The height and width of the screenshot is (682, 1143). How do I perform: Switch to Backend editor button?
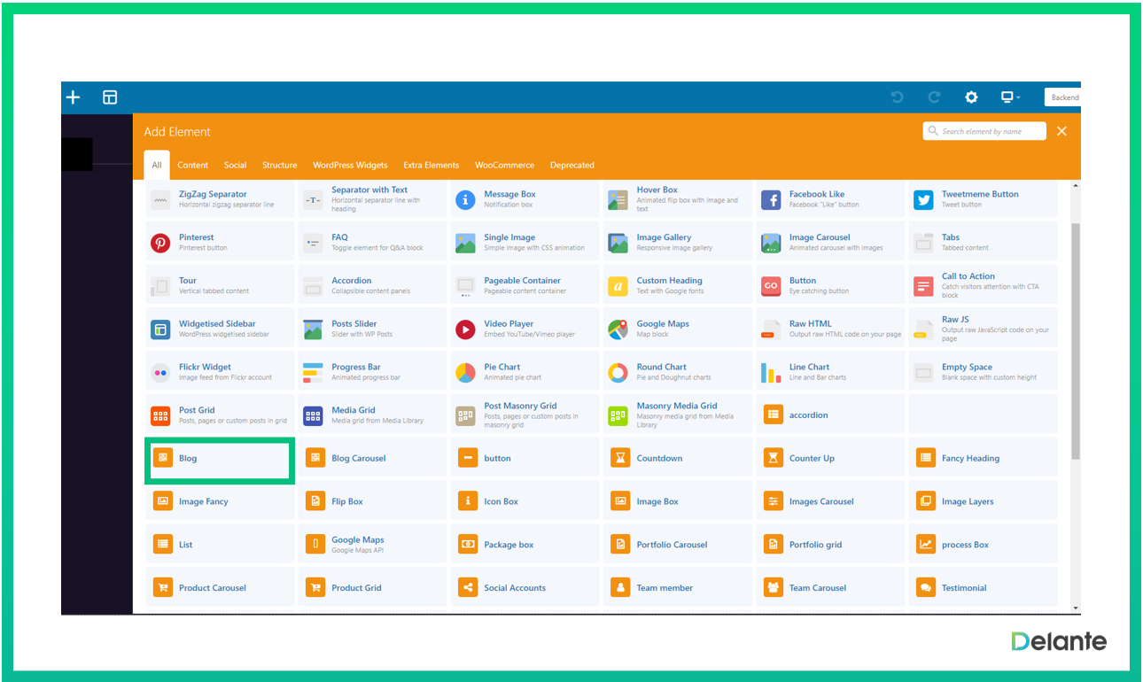pyautogui.click(x=1062, y=97)
